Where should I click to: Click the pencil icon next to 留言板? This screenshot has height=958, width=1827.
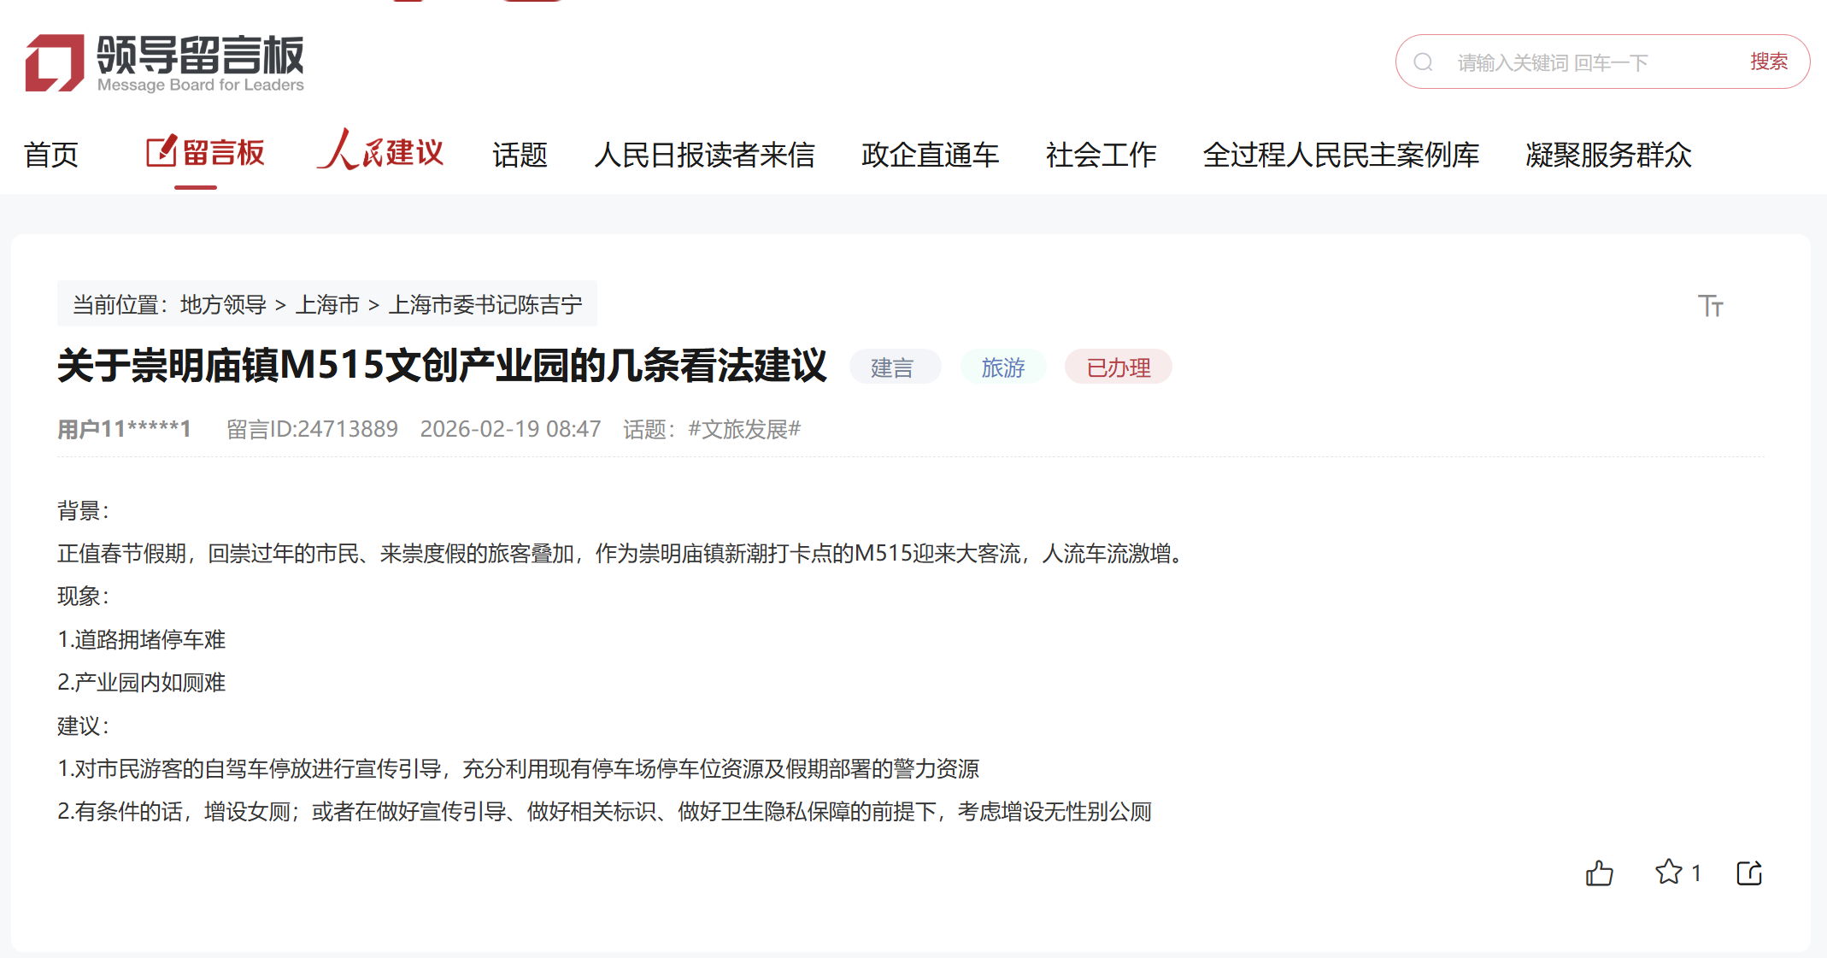click(159, 152)
